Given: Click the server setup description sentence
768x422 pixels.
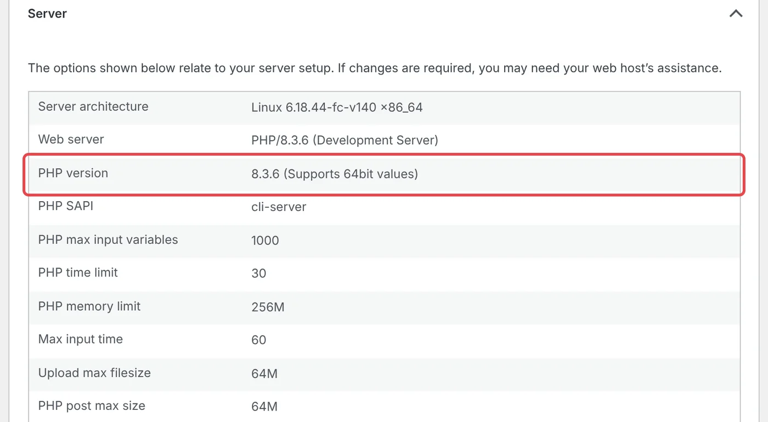Looking at the screenshot, I should tap(375, 69).
